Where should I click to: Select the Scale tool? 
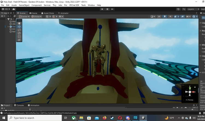(19, 33)
